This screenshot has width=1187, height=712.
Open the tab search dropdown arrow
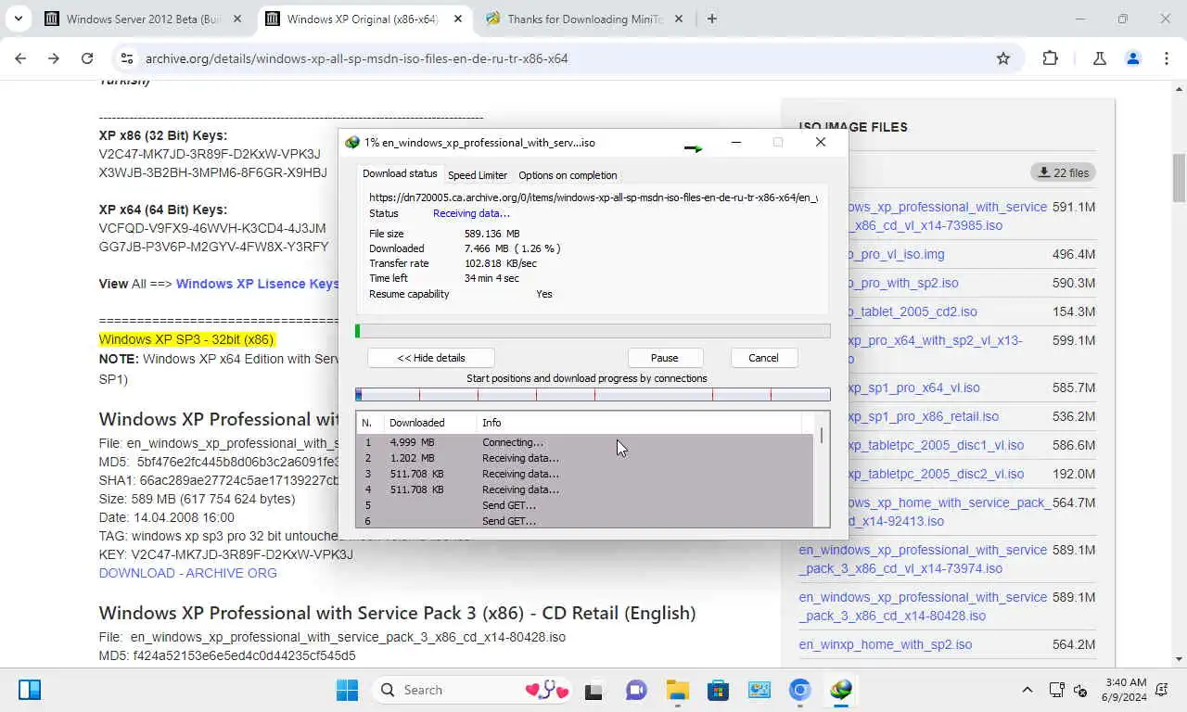19,19
